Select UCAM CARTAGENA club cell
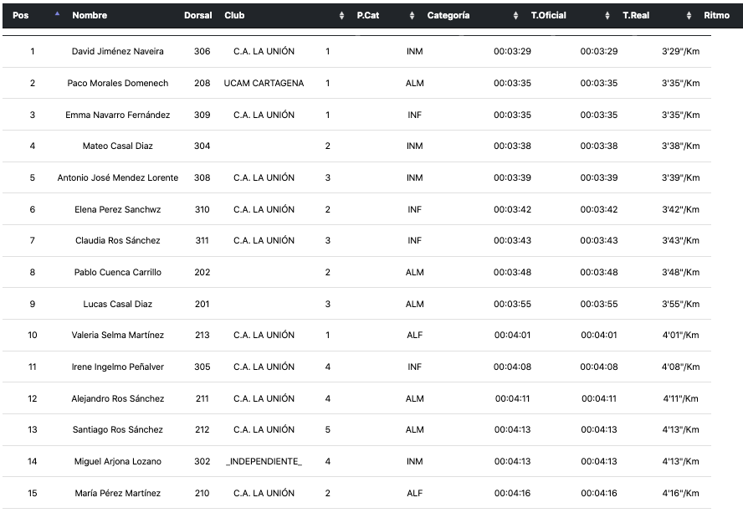The width and height of the screenshot is (743, 513). tap(264, 84)
